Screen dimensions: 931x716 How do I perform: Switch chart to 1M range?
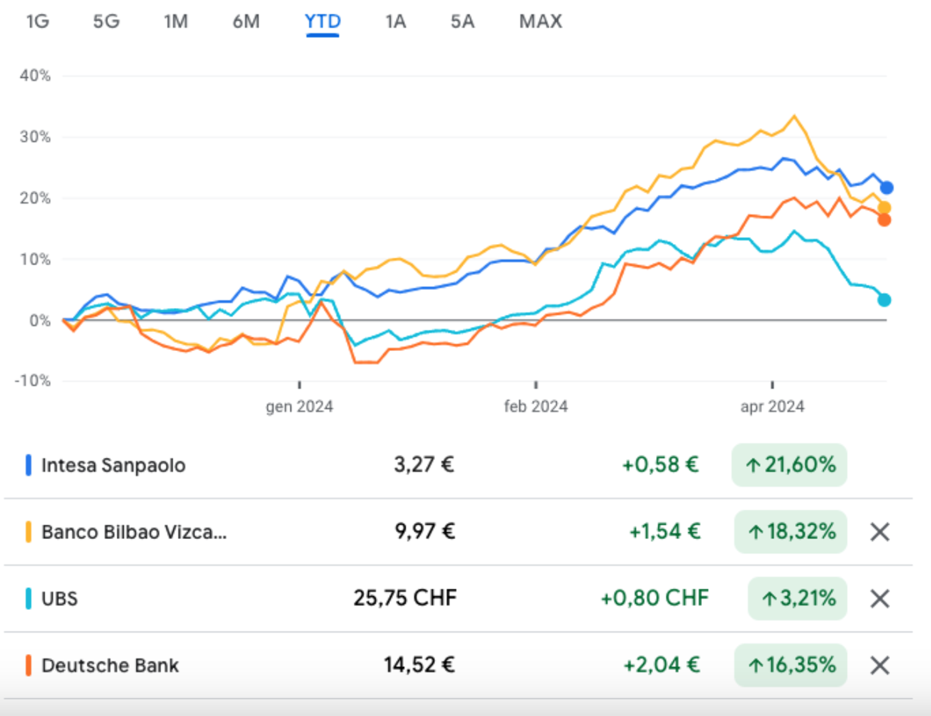click(x=176, y=22)
